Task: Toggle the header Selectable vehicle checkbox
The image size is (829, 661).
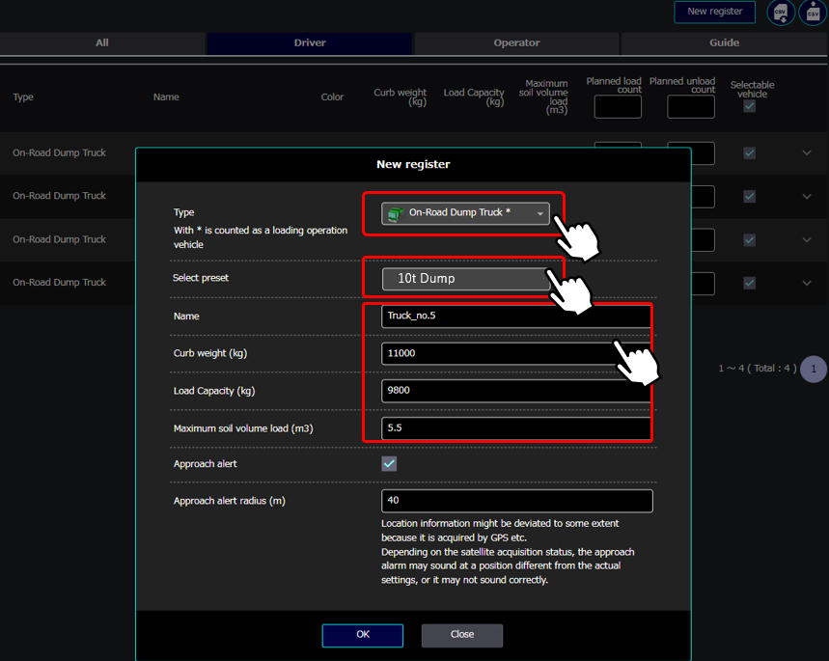Action: [749, 107]
